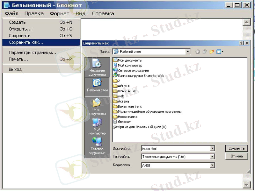Select Недавние документы in places sidebar
Image resolution: width=255 pixels, height=191 pixels.
(x=97, y=67)
